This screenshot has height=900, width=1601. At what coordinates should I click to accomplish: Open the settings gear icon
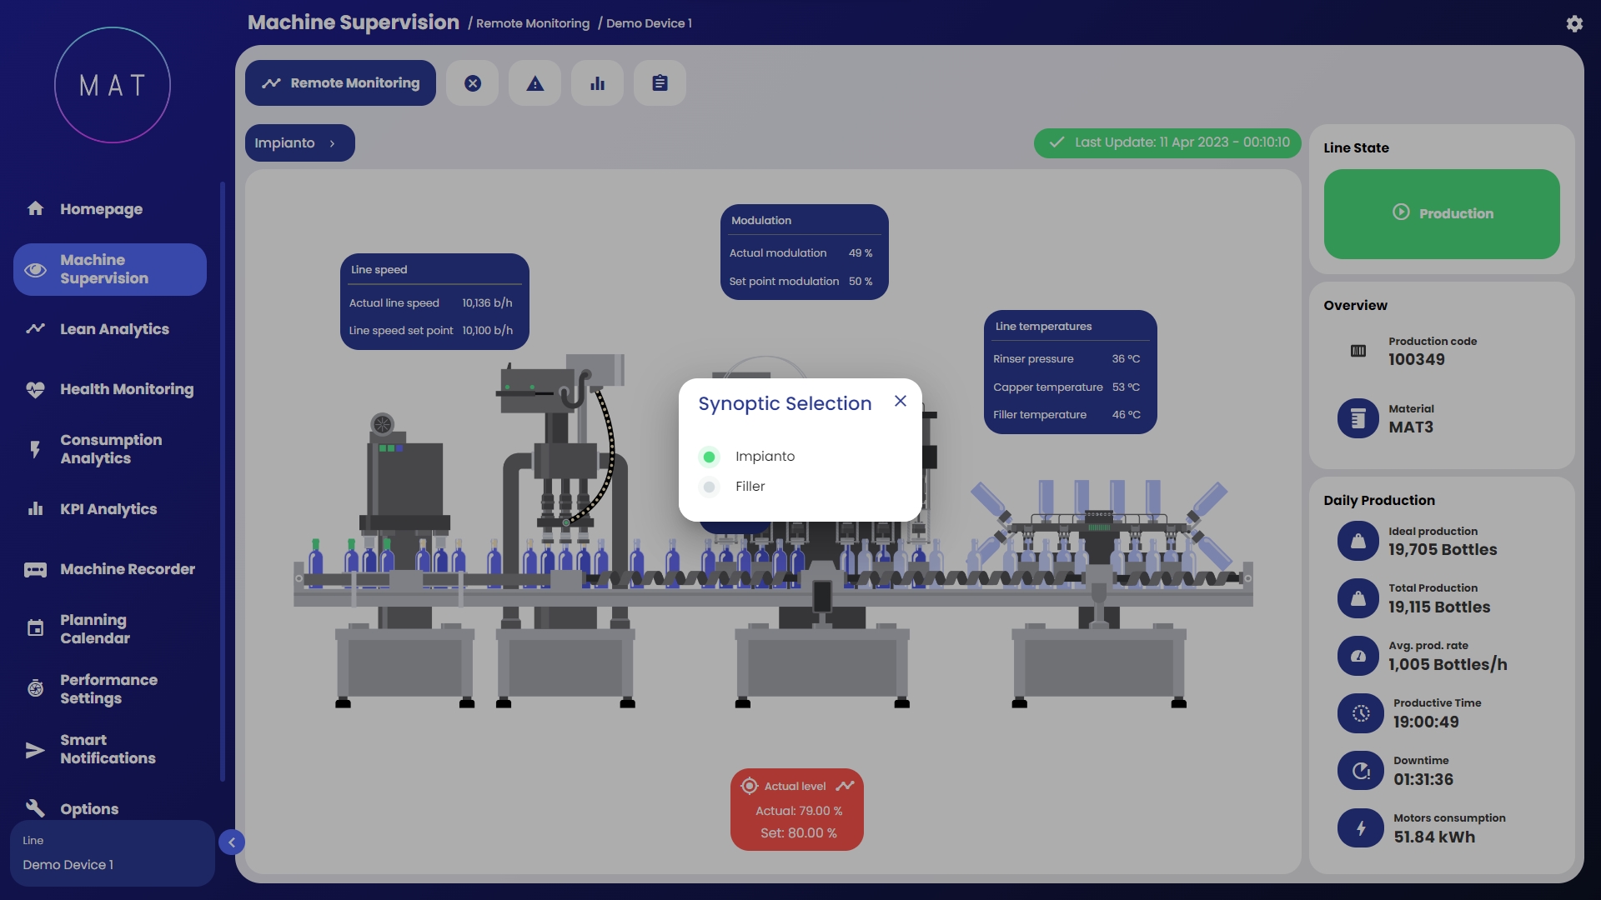click(x=1573, y=24)
